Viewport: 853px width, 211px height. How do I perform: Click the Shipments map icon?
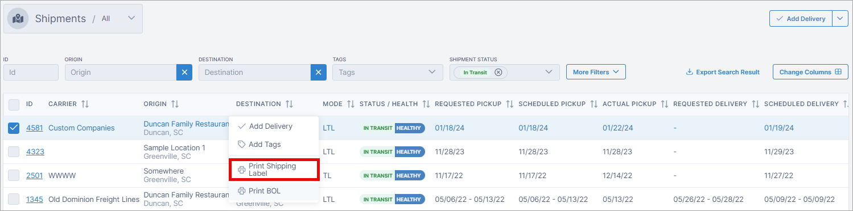coord(18,19)
